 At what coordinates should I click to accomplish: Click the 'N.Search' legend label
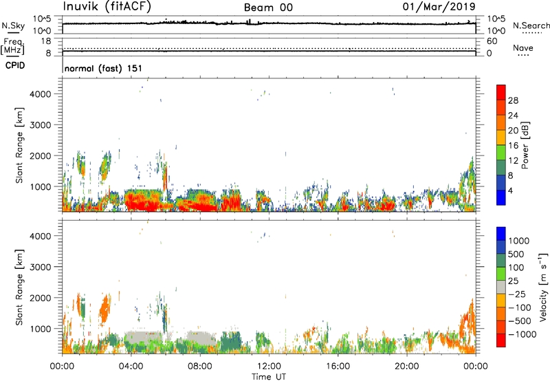tap(531, 25)
